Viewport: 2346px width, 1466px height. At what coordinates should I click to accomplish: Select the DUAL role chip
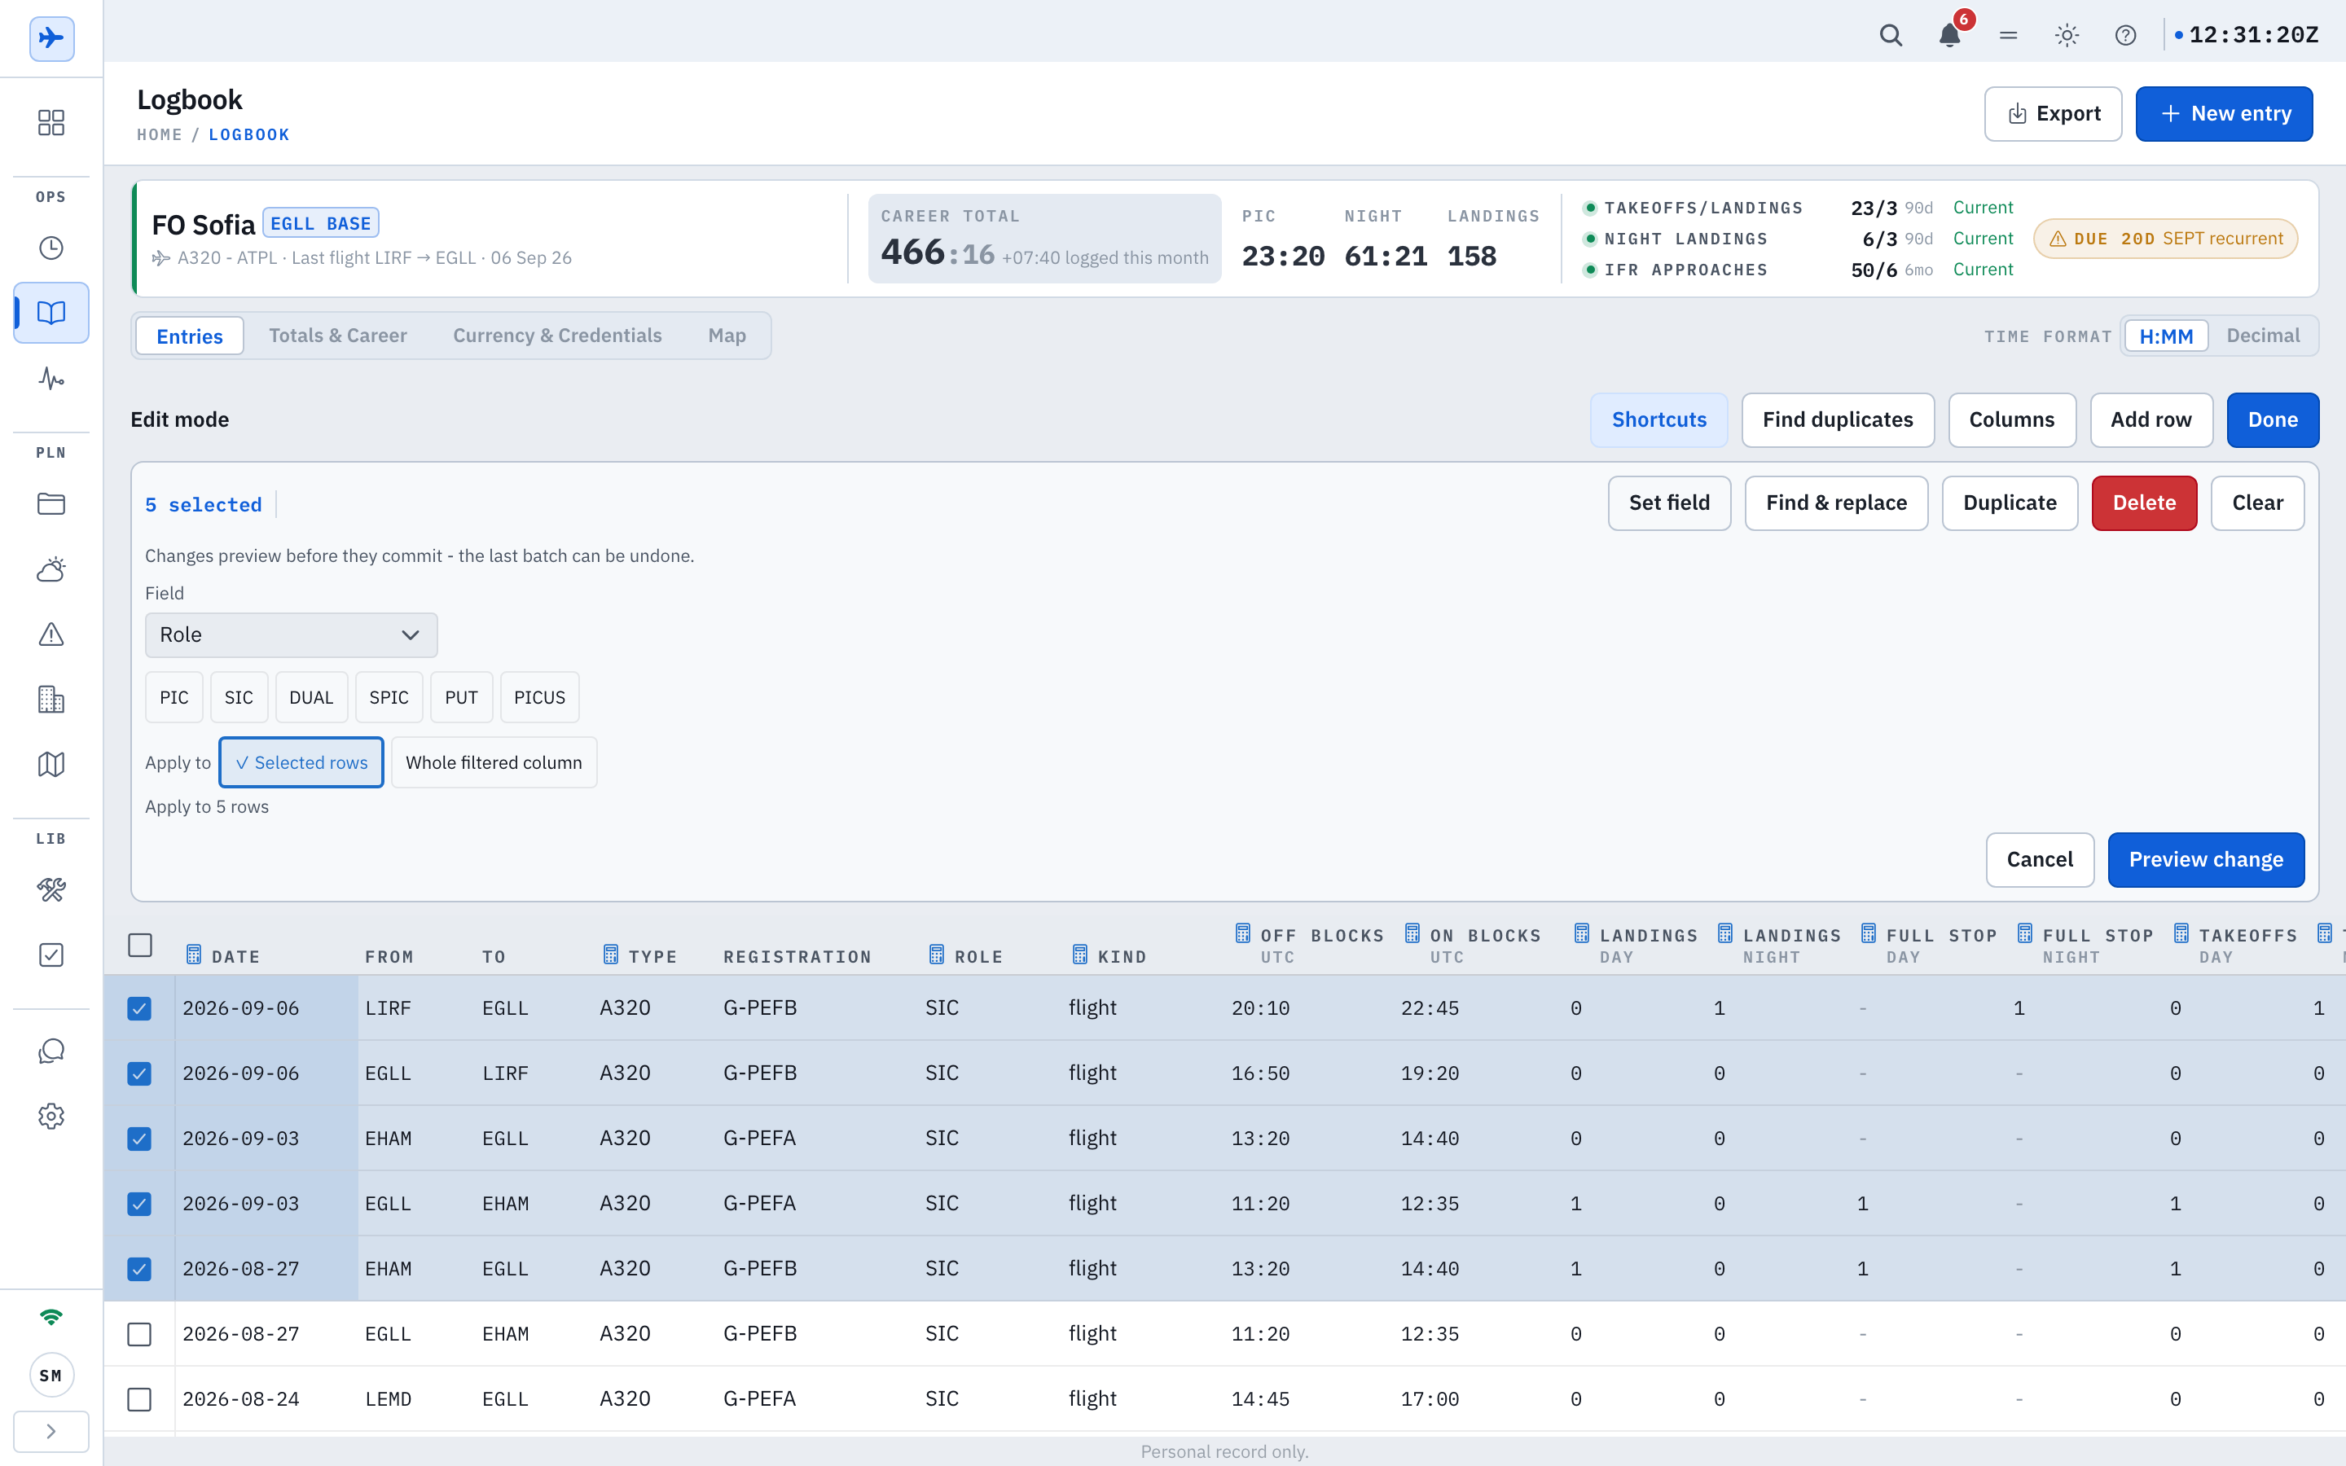[x=311, y=698]
